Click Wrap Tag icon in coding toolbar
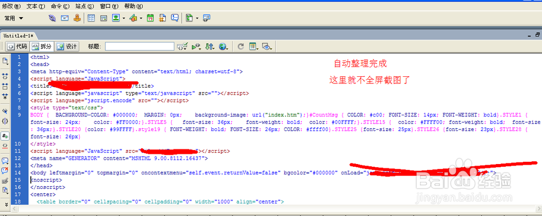 [5, 180]
